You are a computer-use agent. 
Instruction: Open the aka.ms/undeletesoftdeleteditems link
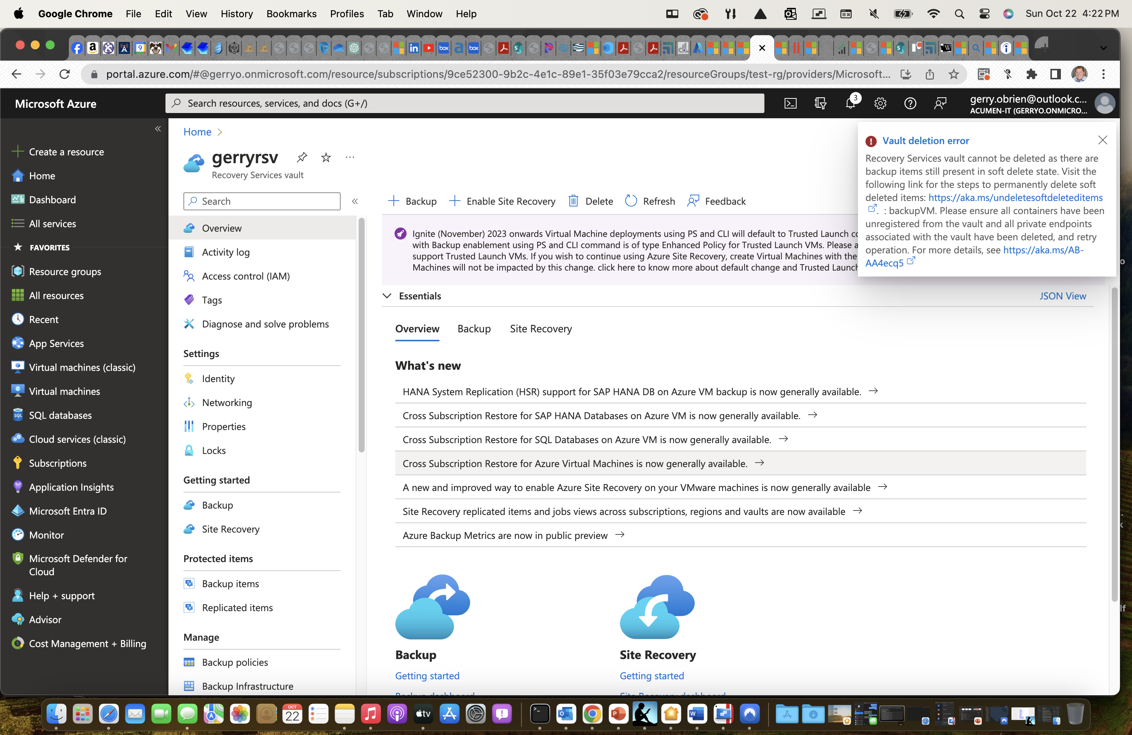click(1015, 197)
